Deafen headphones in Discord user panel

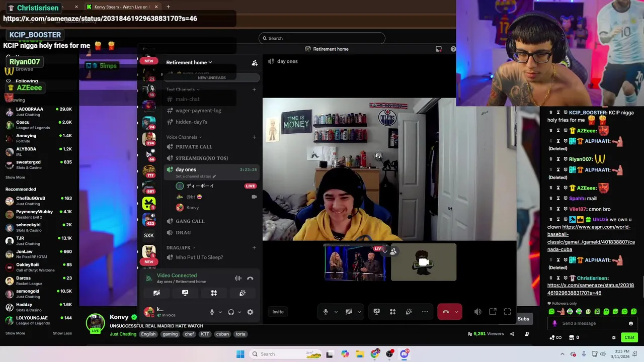pos(231,312)
